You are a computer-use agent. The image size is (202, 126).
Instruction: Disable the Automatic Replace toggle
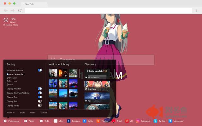click(x=40, y=70)
